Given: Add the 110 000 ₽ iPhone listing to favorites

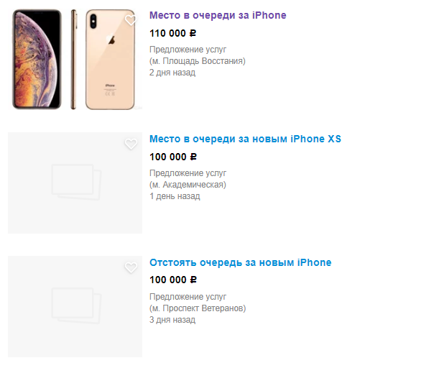Looking at the screenshot, I should coord(131,20).
